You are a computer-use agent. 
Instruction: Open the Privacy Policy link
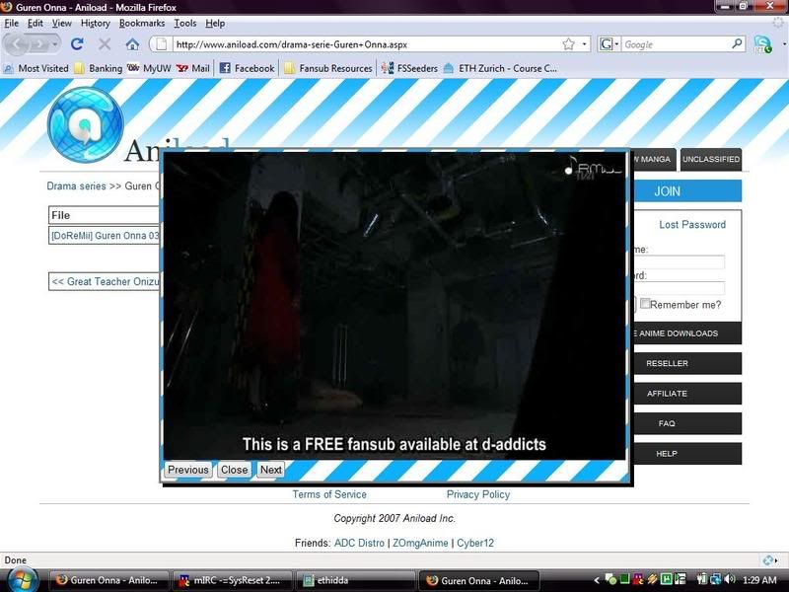(x=478, y=494)
